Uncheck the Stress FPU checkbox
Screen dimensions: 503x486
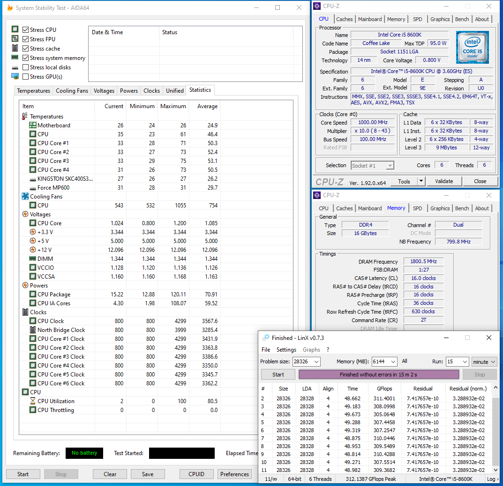[26, 39]
